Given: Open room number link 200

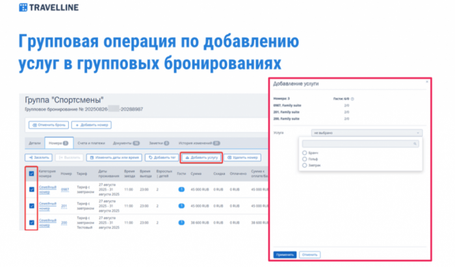Looking at the screenshot, I should click(64, 223).
